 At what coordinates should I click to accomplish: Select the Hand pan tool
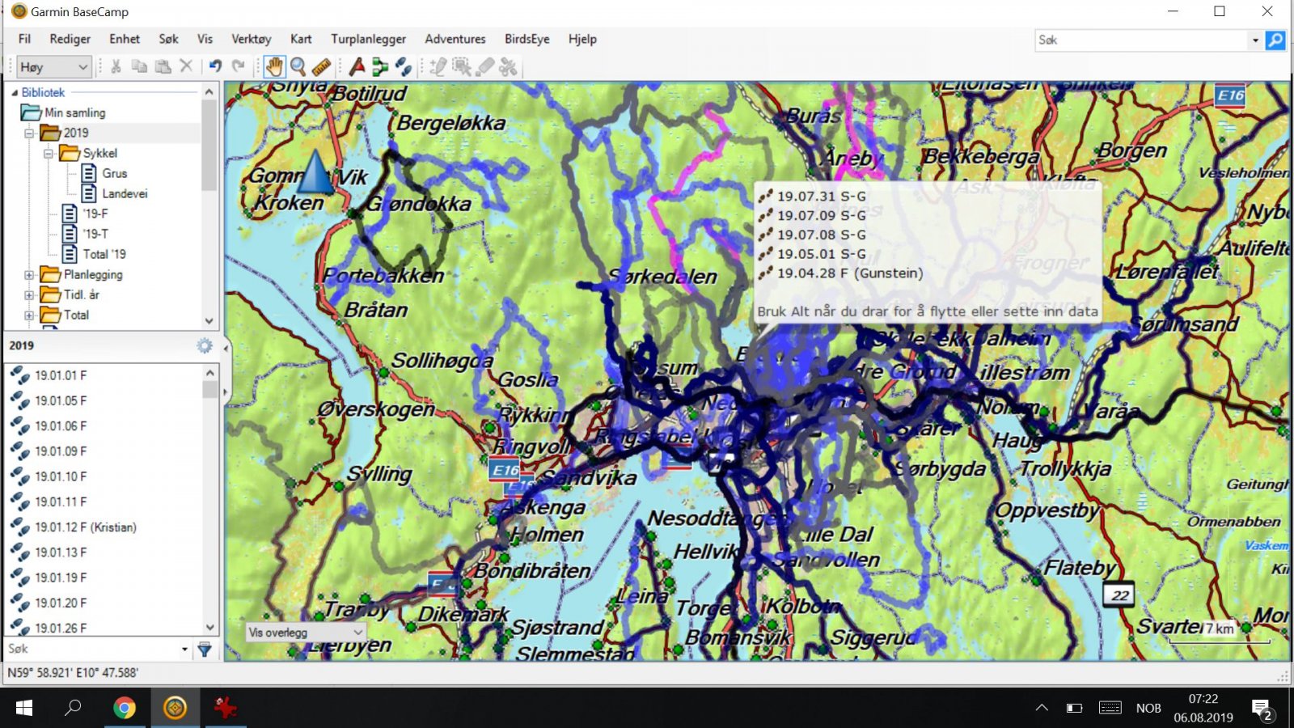(274, 66)
